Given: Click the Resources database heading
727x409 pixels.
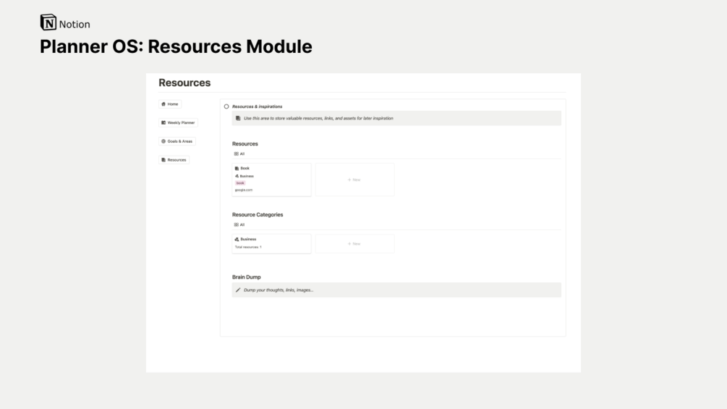Looking at the screenshot, I should pyautogui.click(x=245, y=144).
